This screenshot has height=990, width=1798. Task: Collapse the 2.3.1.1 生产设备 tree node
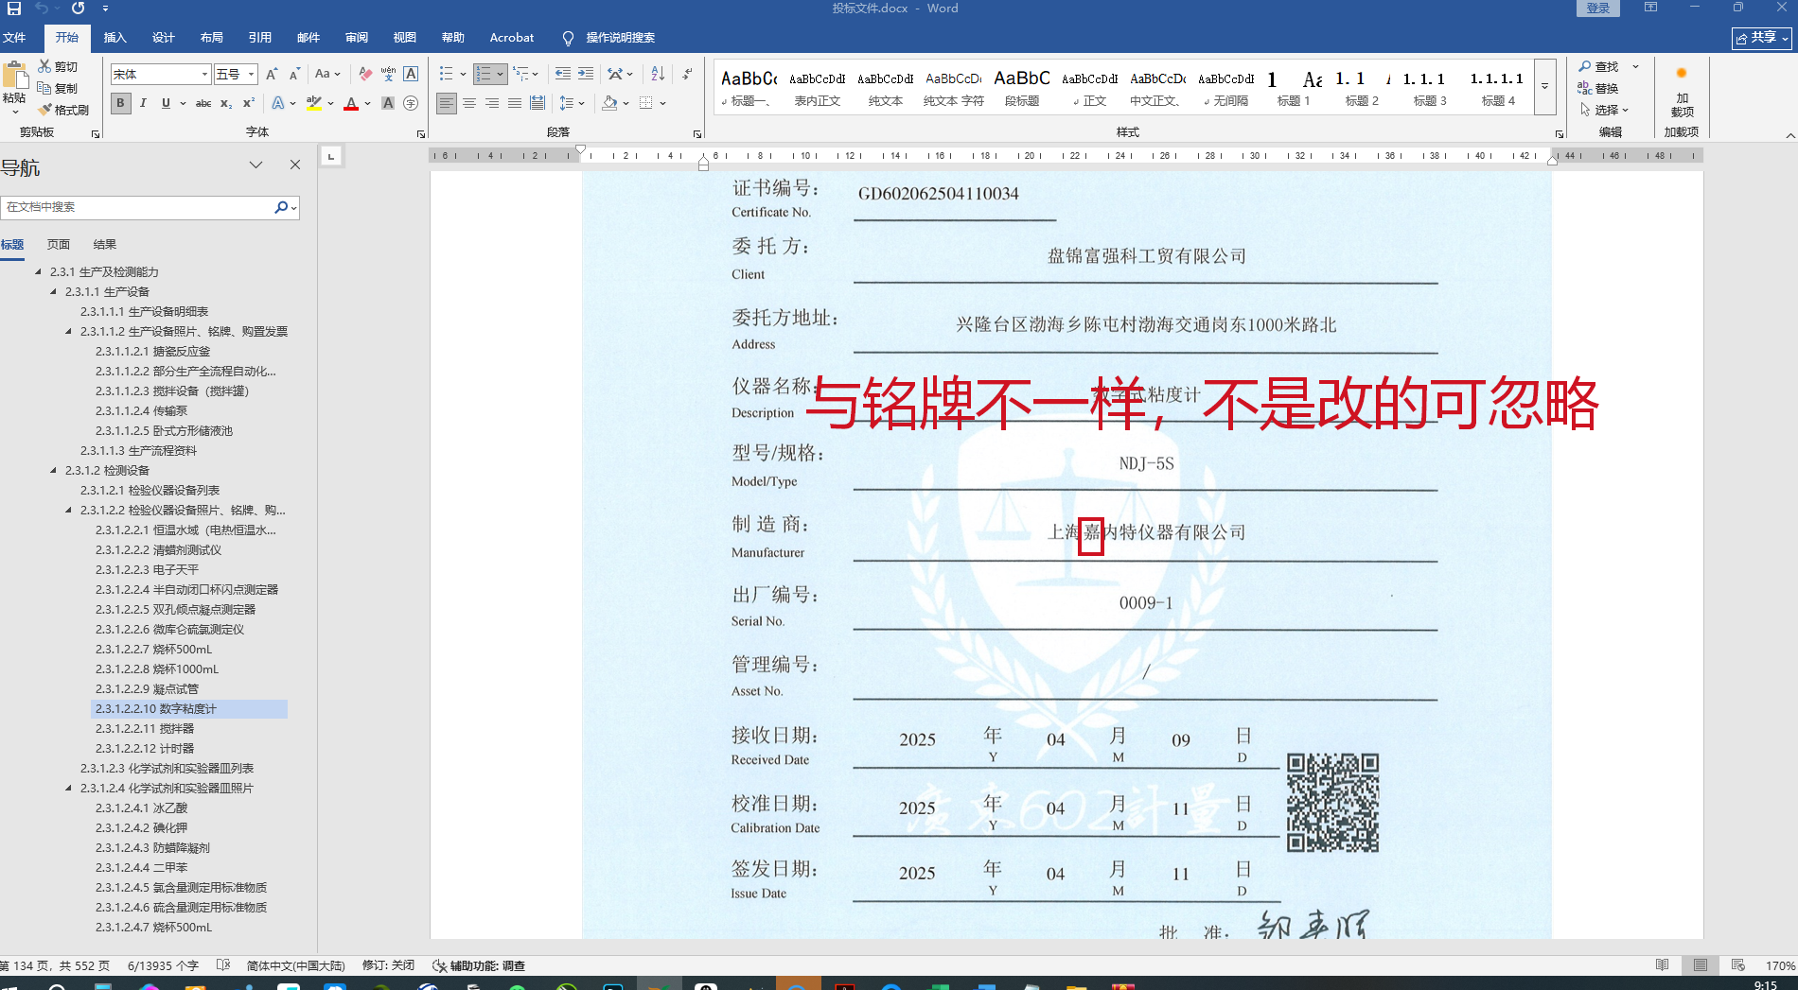click(54, 291)
